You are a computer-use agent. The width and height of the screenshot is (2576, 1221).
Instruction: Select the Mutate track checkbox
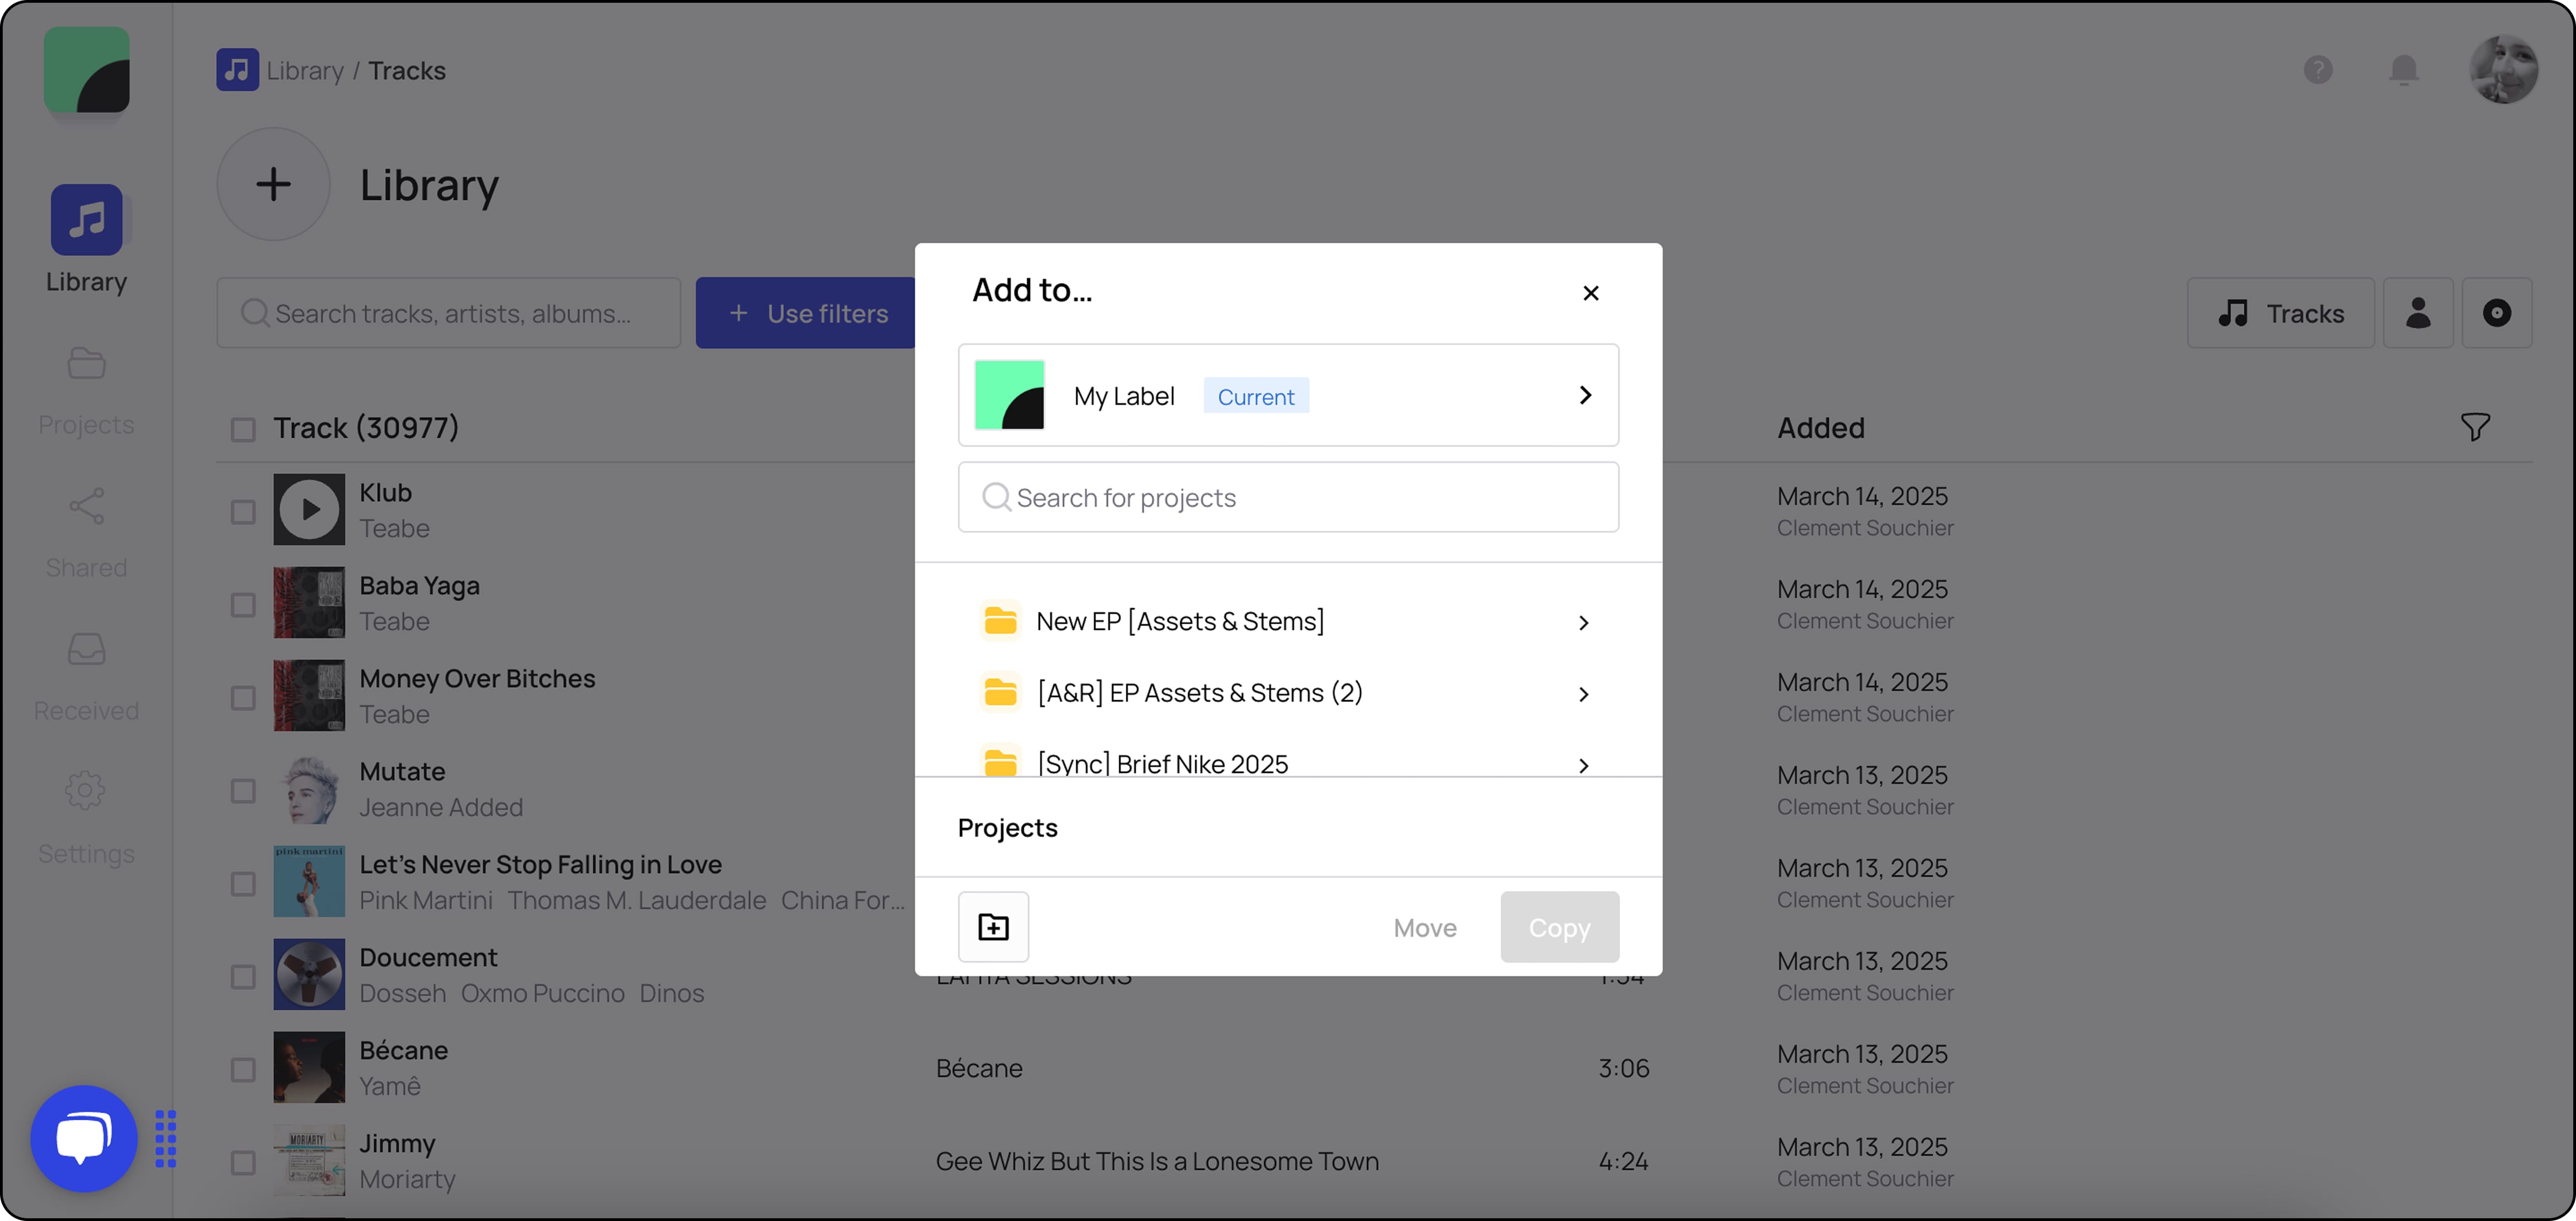243,791
